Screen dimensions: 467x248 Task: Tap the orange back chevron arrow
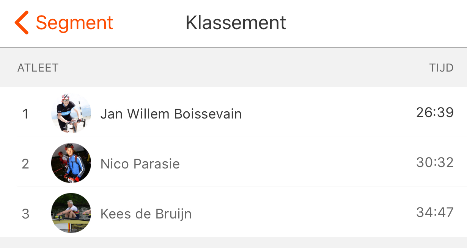click(22, 23)
